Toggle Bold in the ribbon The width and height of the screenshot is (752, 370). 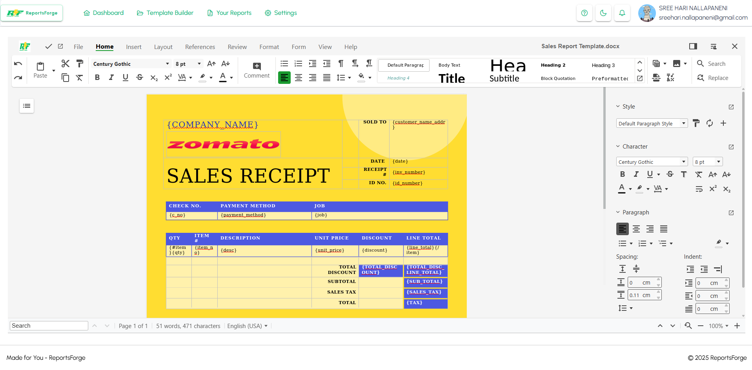97,78
